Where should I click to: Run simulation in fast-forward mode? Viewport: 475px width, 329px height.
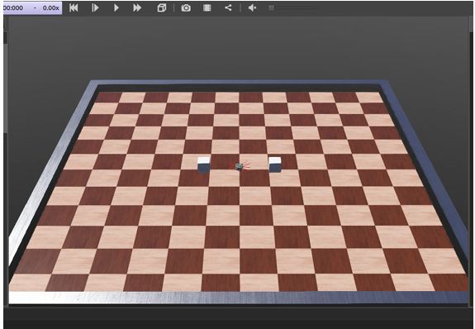(x=137, y=8)
